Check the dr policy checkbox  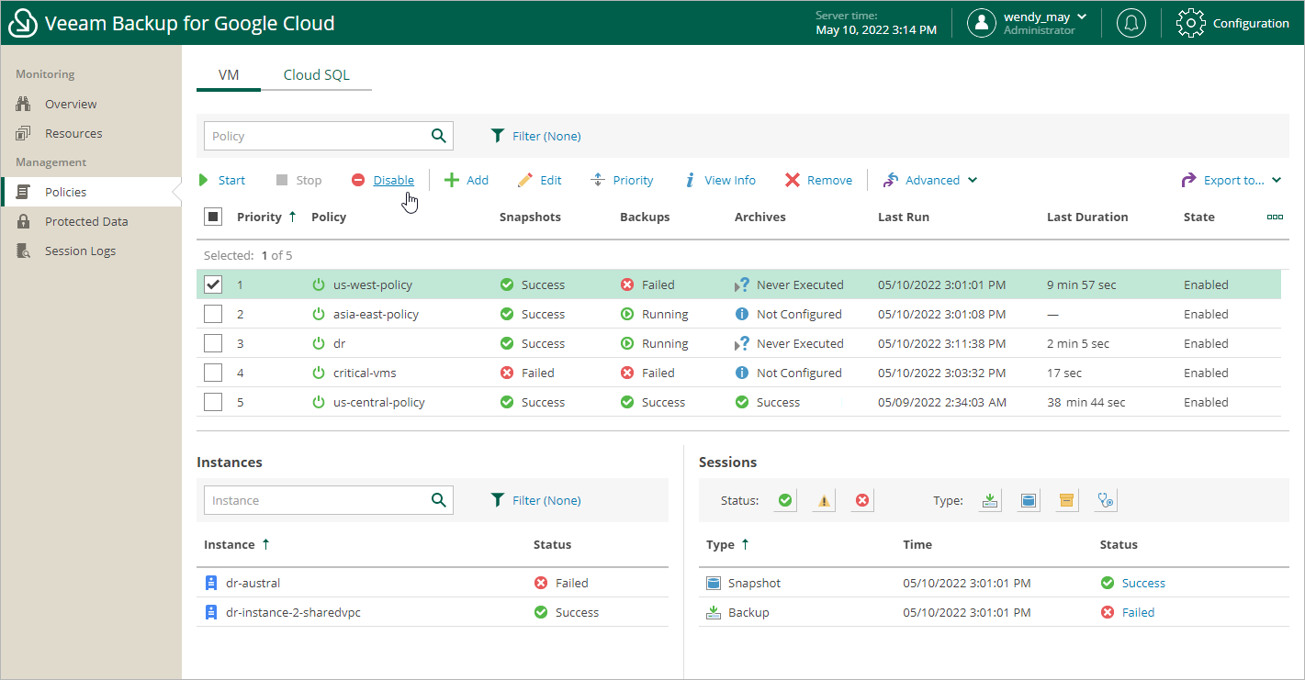coord(213,343)
